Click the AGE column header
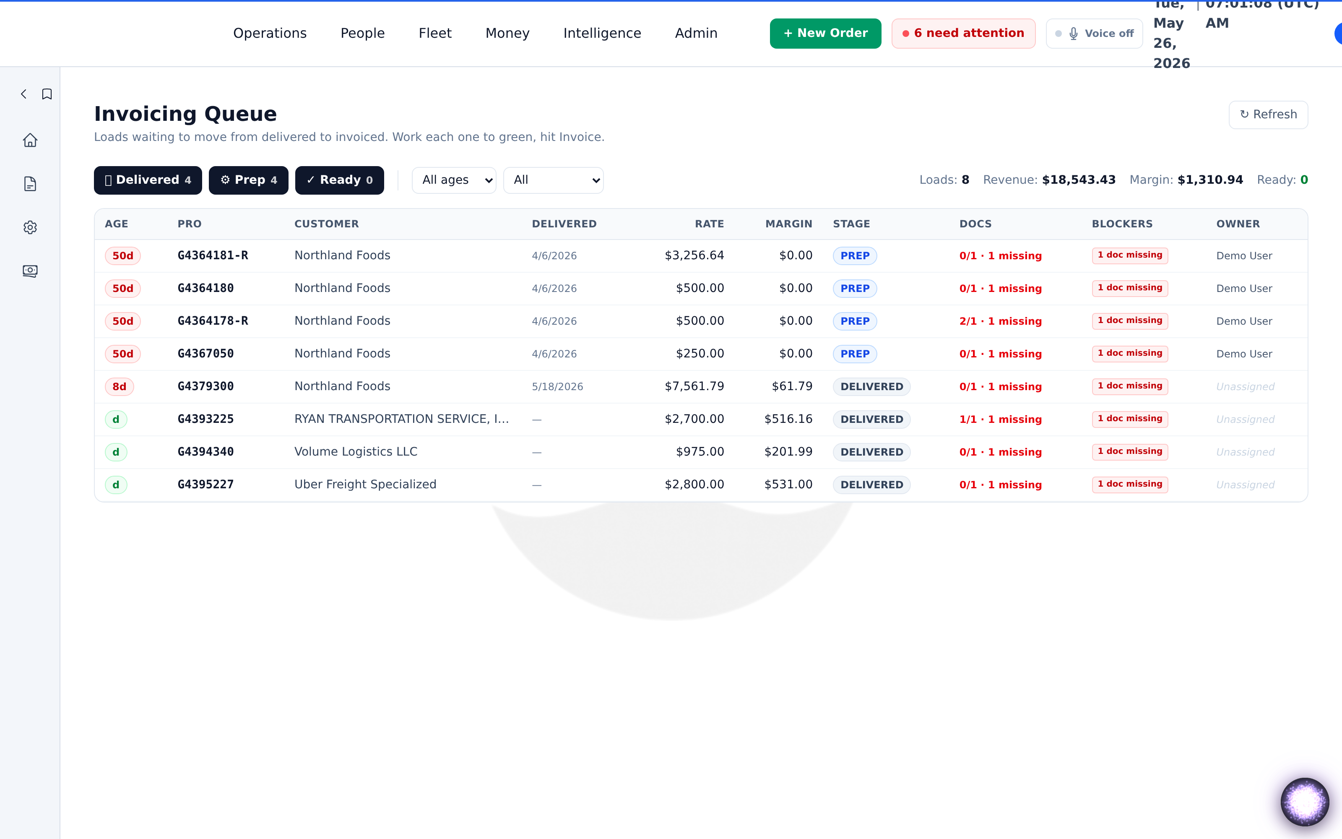 [x=117, y=224]
